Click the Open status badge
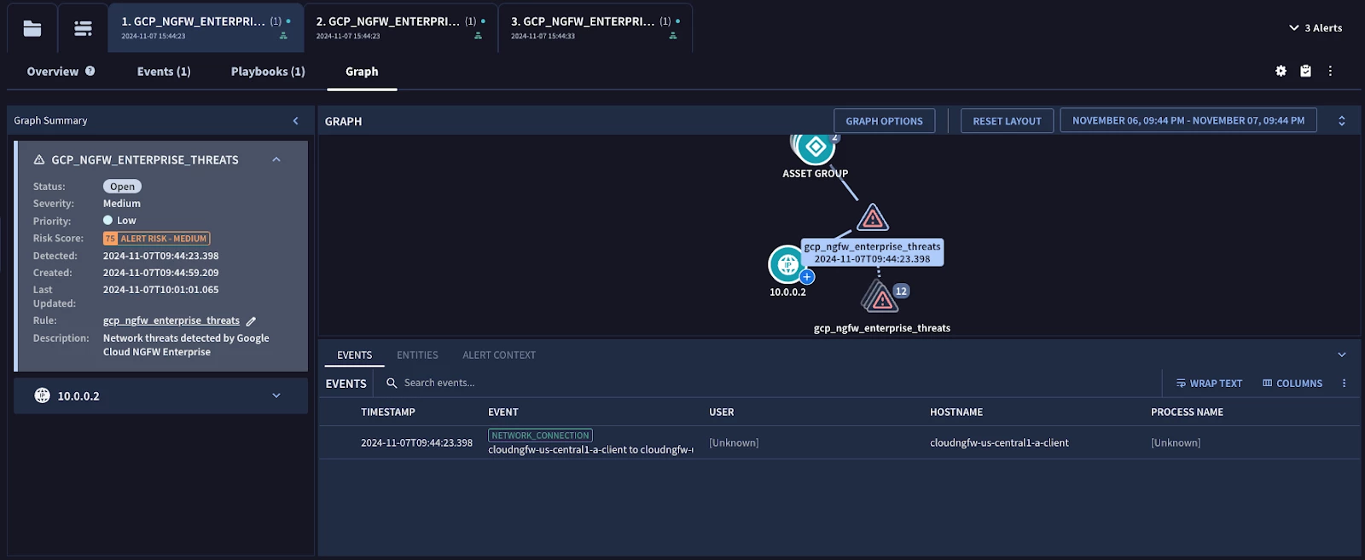Screen dimensions: 1365x560 tap(122, 187)
